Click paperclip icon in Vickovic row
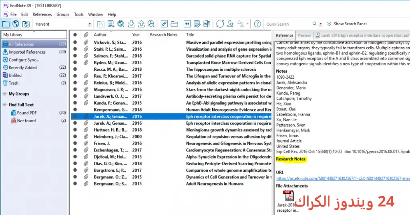 point(86,42)
